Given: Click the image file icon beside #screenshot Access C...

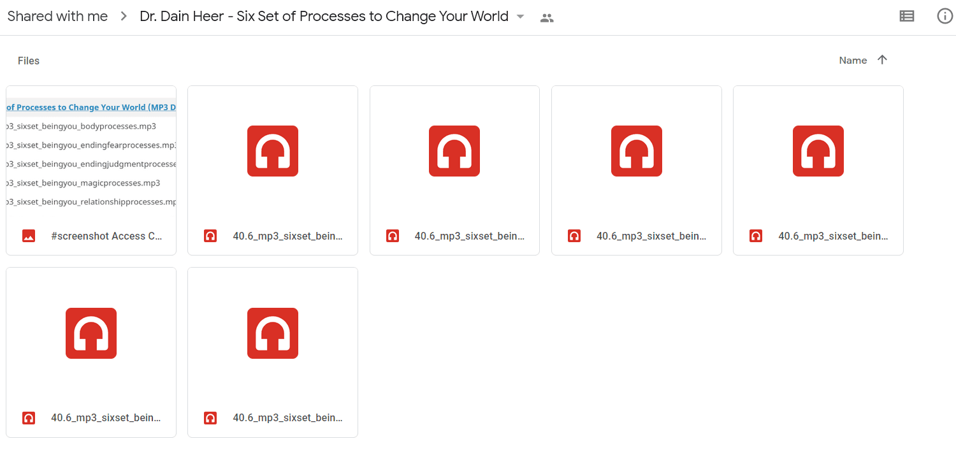Looking at the screenshot, I should (29, 236).
